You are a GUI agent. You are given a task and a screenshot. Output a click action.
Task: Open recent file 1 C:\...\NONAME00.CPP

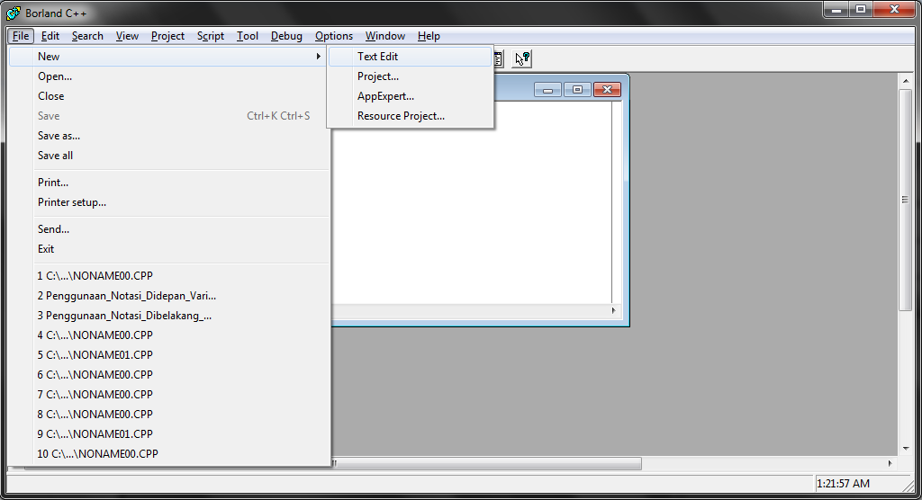point(168,276)
